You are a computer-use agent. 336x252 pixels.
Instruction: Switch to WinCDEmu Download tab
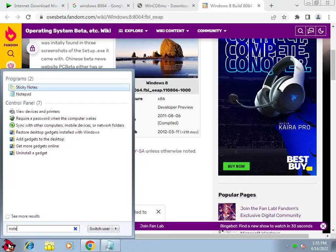pos(166,6)
